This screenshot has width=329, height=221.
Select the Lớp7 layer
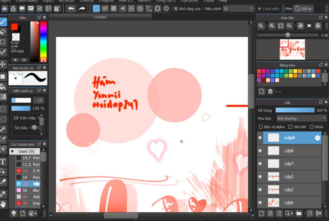pos(292,164)
